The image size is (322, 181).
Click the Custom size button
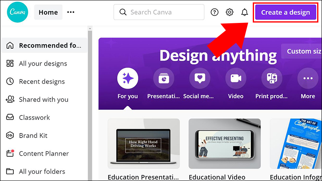(301, 51)
